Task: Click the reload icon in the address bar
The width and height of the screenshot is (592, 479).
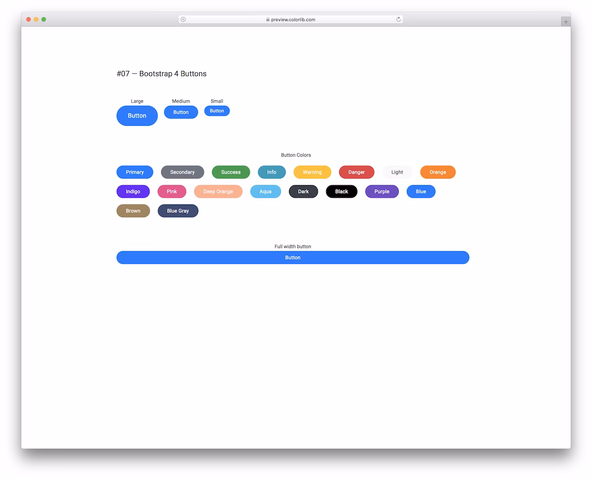Action: click(x=399, y=20)
